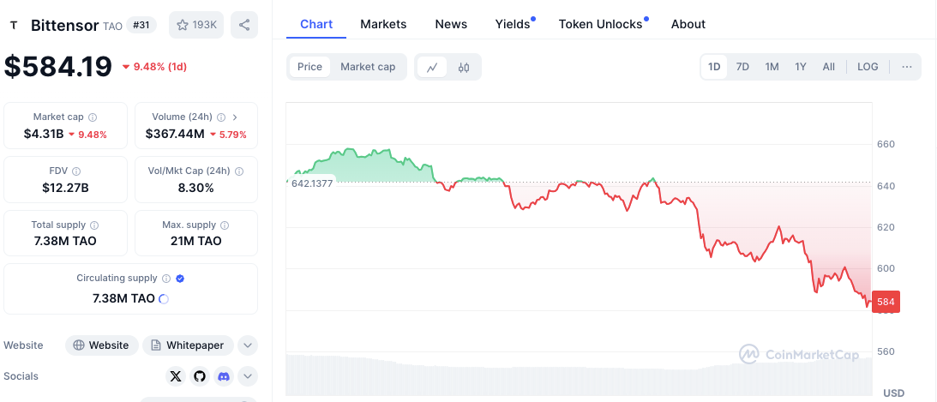Expand the socials dropdown chevron
This screenshot has height=402, width=937.
(x=248, y=375)
